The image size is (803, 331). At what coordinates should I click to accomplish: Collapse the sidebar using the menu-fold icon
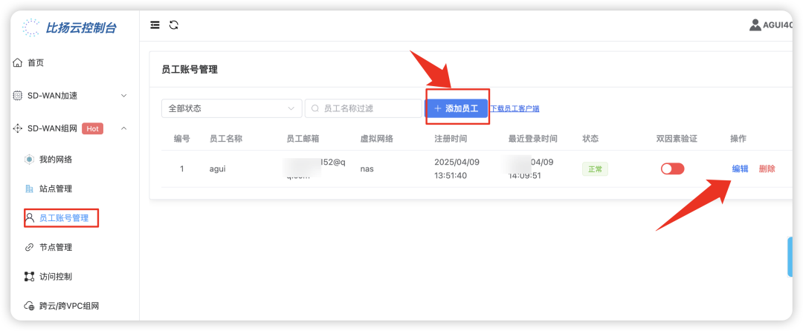155,25
